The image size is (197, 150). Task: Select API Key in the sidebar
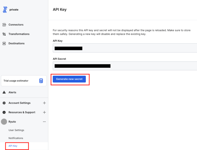click(x=13, y=146)
